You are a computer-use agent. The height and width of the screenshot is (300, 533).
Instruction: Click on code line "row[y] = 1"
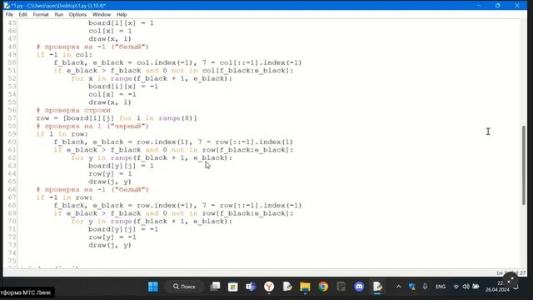pyautogui.click(x=110, y=174)
